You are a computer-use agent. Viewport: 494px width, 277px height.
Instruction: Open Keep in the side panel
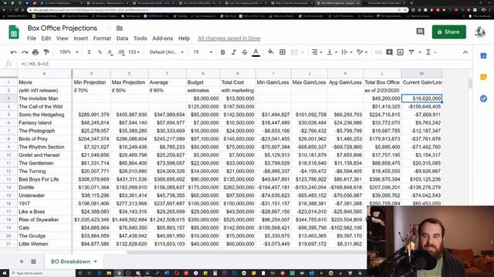[x=483, y=77]
